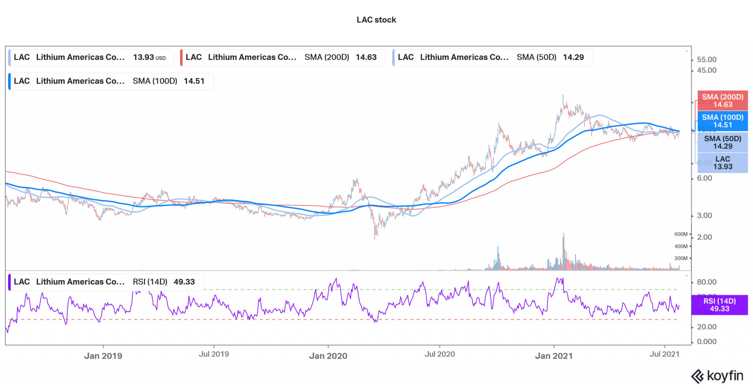Click the LAC price legend showing 13.93 USD

(x=91, y=57)
